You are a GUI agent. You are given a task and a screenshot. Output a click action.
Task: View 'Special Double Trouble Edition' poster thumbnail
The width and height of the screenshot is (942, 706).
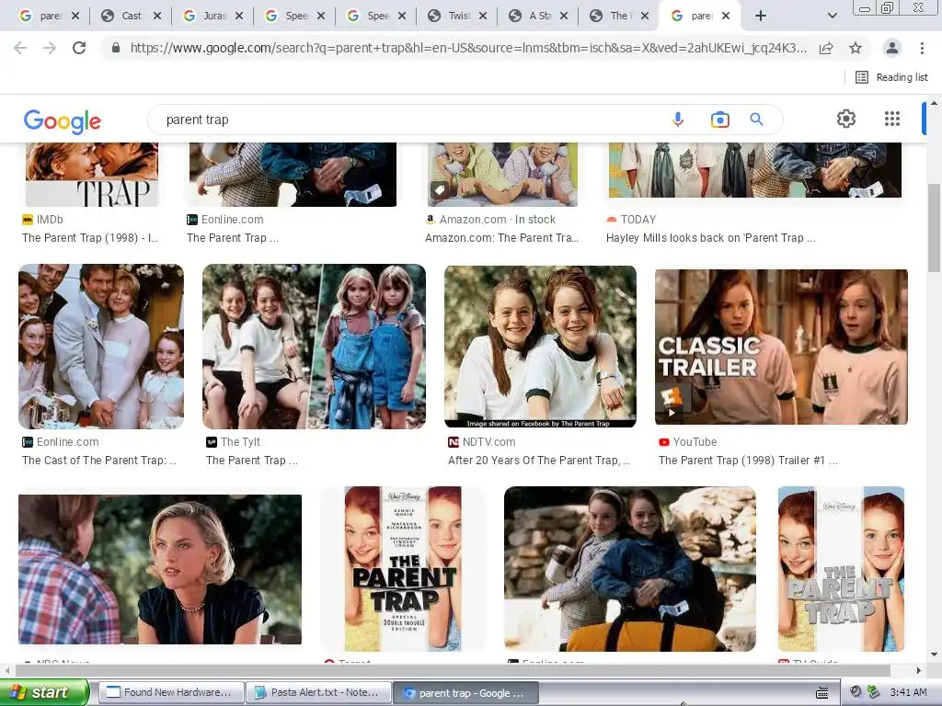[x=403, y=568]
